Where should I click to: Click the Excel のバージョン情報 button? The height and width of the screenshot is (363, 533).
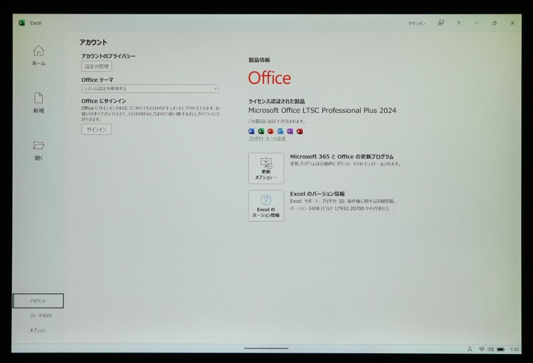pos(266,206)
